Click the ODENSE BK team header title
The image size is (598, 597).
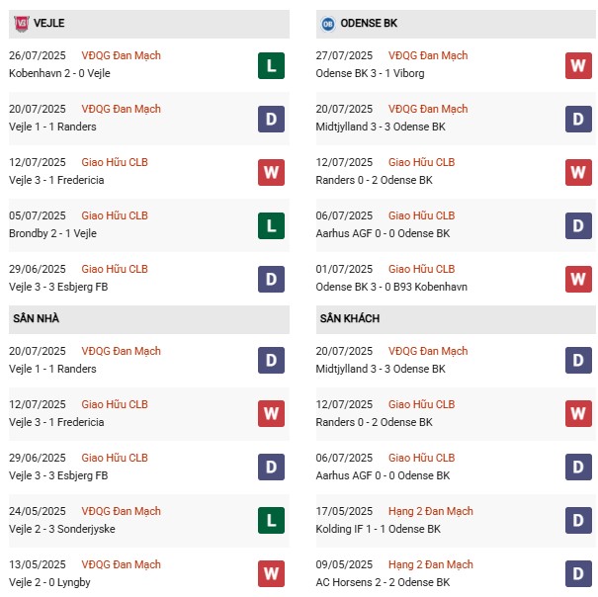tap(370, 23)
